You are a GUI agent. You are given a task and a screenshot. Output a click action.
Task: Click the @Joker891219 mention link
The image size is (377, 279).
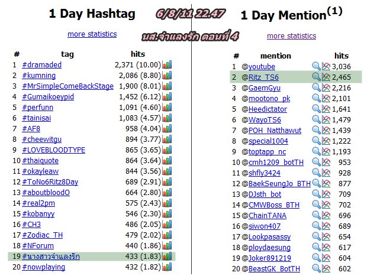270,258
